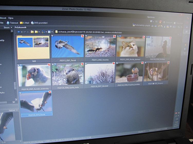This screenshot has width=193, height=144.
Task: Select the tree photo FR20130_0507_Akrobat
Action: (100, 73)
